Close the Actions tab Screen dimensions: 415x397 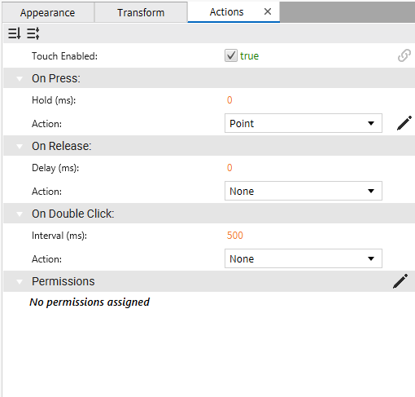pyautogui.click(x=268, y=11)
